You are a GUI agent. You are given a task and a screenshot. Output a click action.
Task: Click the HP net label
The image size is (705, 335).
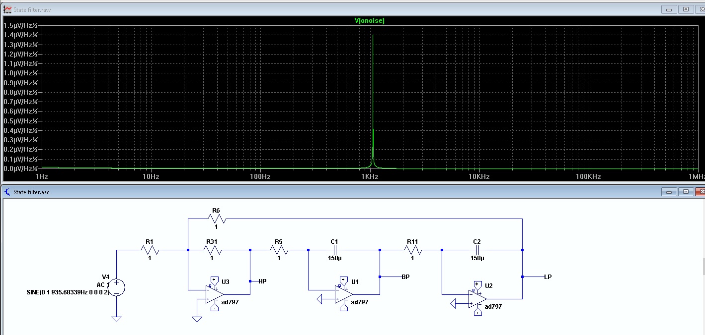tap(262, 281)
